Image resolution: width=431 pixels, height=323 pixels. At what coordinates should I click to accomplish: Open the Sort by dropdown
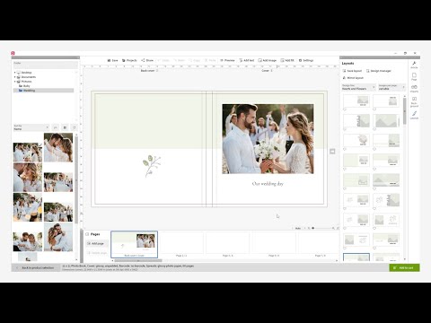coord(31,127)
